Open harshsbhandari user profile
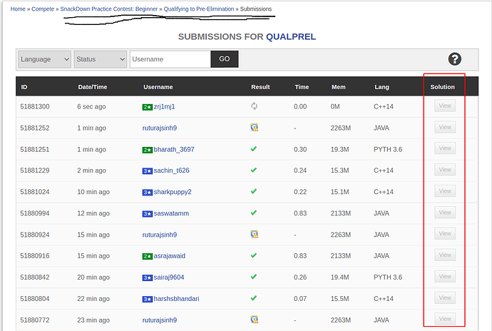Viewport: 492px width, 331px height. (x=176, y=298)
